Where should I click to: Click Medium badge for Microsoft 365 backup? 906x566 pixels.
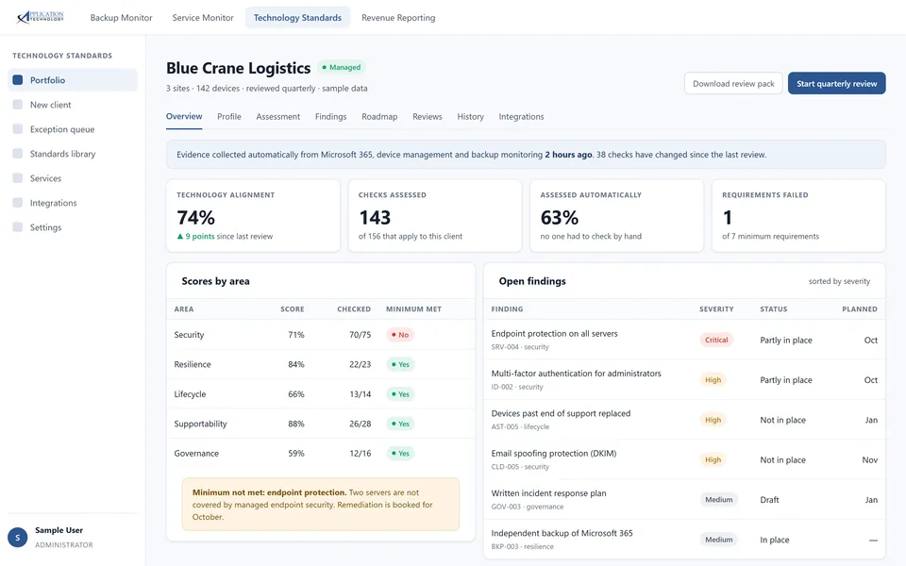click(718, 540)
